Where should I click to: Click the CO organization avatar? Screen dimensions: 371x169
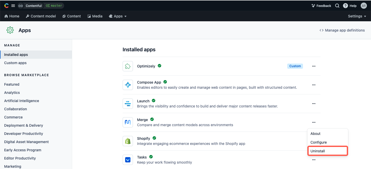click(x=21, y=6)
